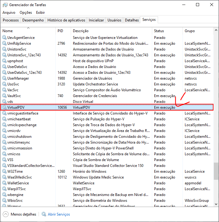Click the gear icon beside WarpJITSvc
This screenshot has width=219, height=222.
pyautogui.click(x=4, y=189)
